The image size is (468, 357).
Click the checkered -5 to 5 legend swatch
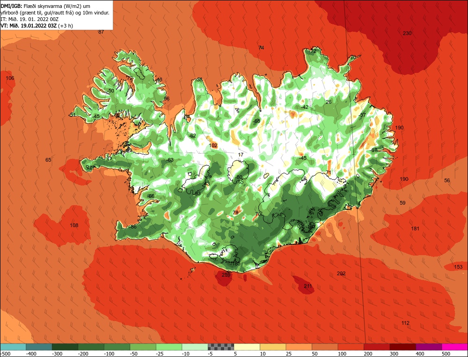point(221,347)
